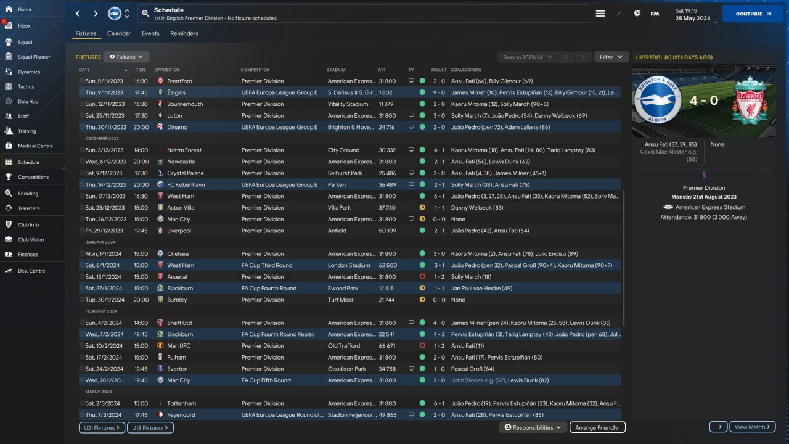Open the Filter dropdown
Image resolution: width=789 pixels, height=444 pixels.
pos(611,57)
